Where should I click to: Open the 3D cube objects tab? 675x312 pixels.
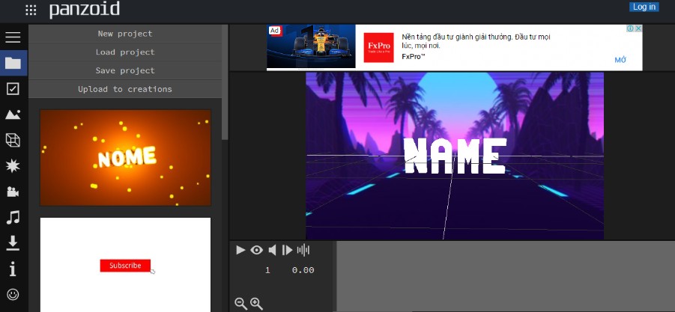[13, 140]
